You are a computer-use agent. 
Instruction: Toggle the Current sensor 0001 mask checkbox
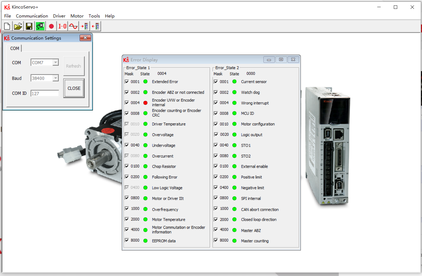coord(216,81)
